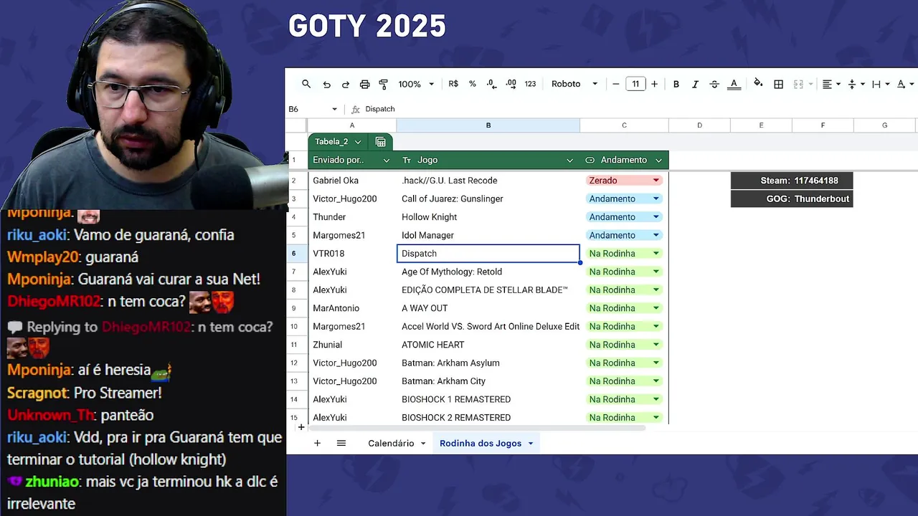Open the Rodinha dos Jogos tab dropdown arrow
The image size is (918, 516).
pos(531,444)
